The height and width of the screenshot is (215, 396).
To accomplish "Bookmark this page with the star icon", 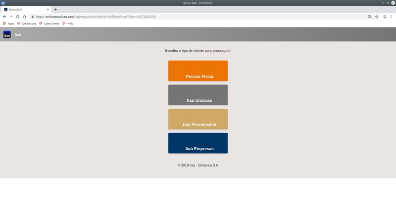I will pyautogui.click(x=377, y=17).
